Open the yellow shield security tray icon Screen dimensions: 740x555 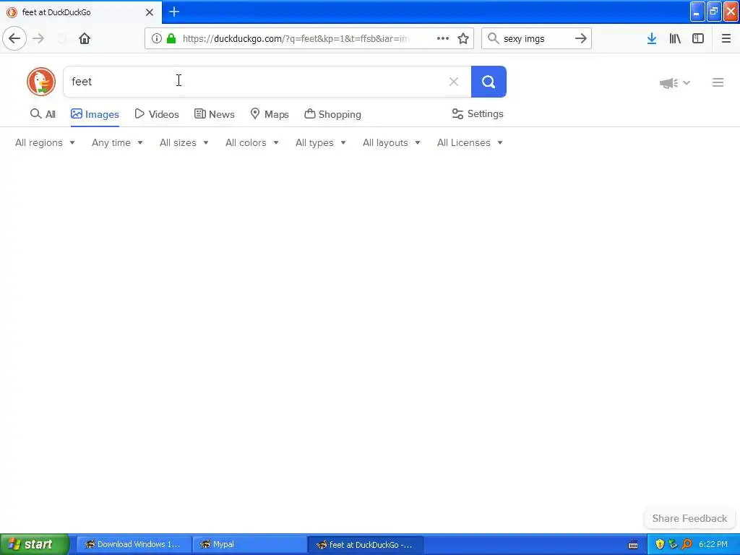tap(660, 545)
